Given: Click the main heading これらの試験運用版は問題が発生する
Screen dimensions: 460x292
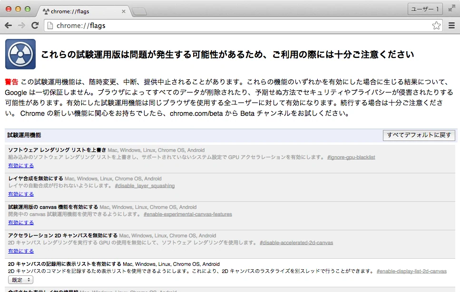Looking at the screenshot, I should pyautogui.click(x=227, y=55).
